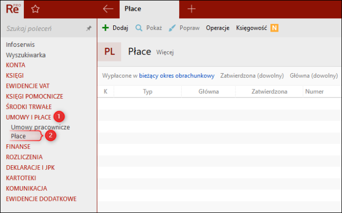Screen dimensions: 342x213
Task: Click the green Dodaj plus icon
Action: [106, 28]
